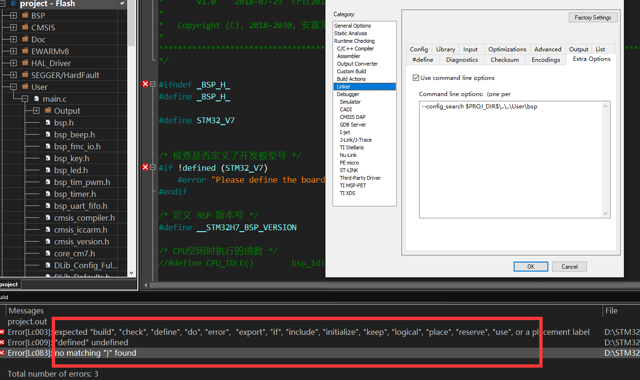Click the Lc009 error icon in Messages
The width and height of the screenshot is (640, 380).
[2, 342]
